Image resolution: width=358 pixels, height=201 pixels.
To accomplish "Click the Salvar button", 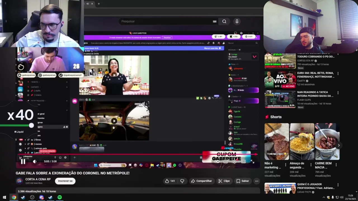I will pos(242,181).
